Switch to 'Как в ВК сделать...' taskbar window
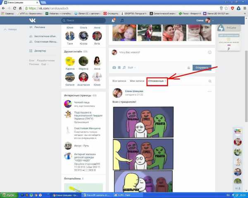The width and height of the screenshot is (248, 198). pos(97,195)
